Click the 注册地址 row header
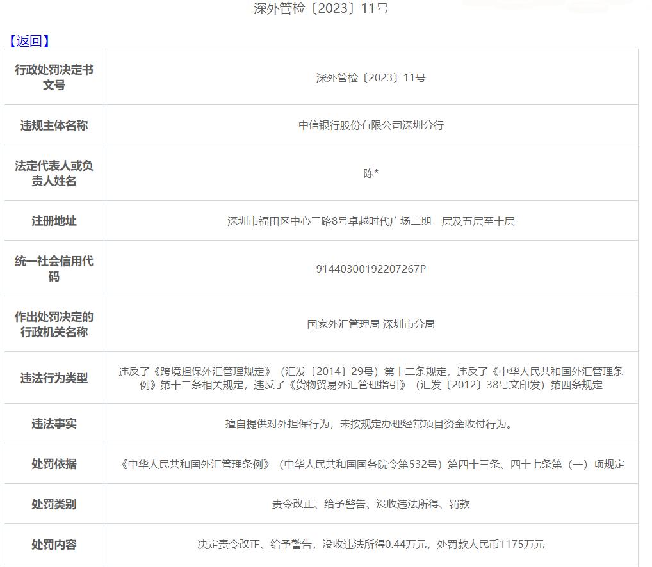Image resolution: width=652 pixels, height=567 pixels. tap(54, 221)
